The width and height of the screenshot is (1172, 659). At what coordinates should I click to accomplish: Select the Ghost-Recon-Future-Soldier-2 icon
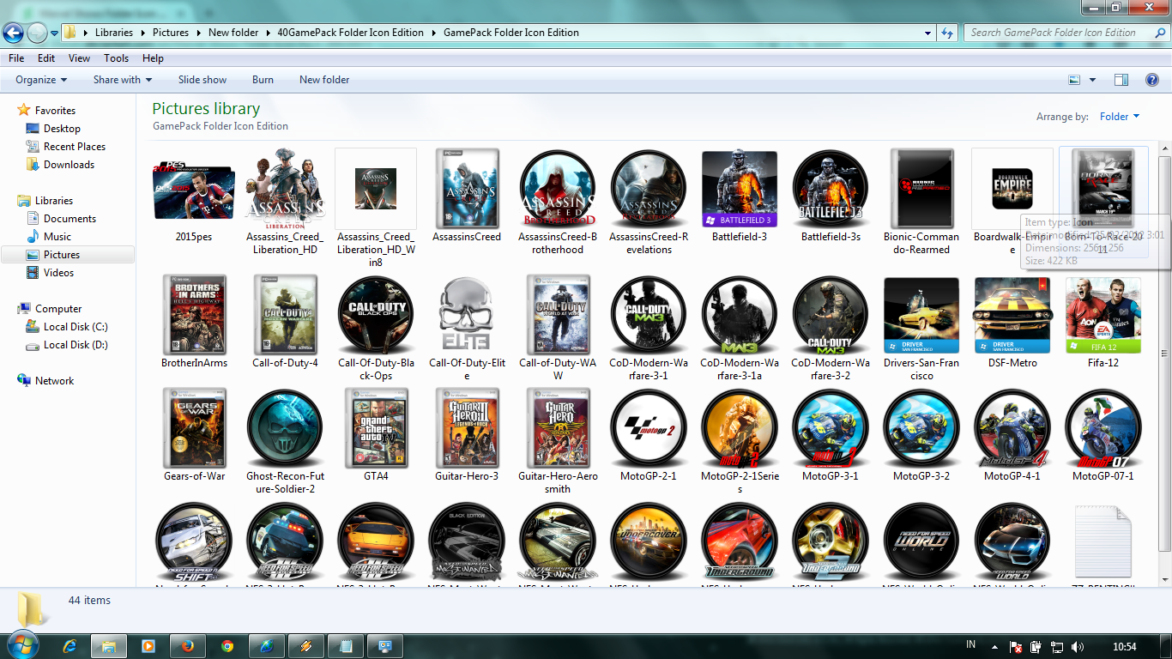285,427
